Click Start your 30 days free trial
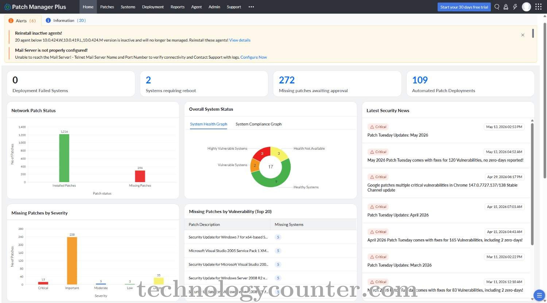 464,7
